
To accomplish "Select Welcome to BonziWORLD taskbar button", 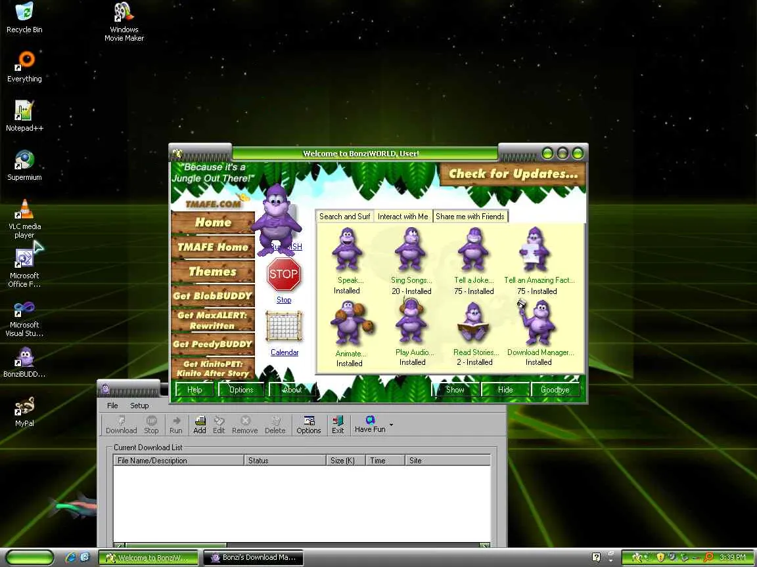I will click(149, 557).
